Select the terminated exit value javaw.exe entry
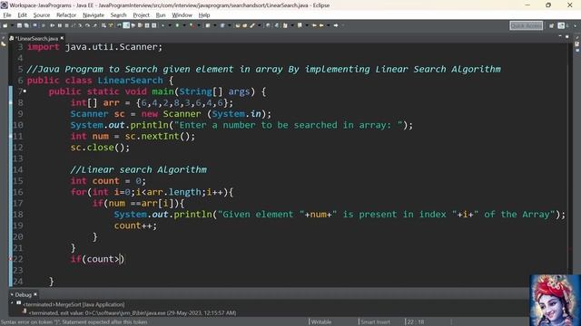 click(133, 313)
